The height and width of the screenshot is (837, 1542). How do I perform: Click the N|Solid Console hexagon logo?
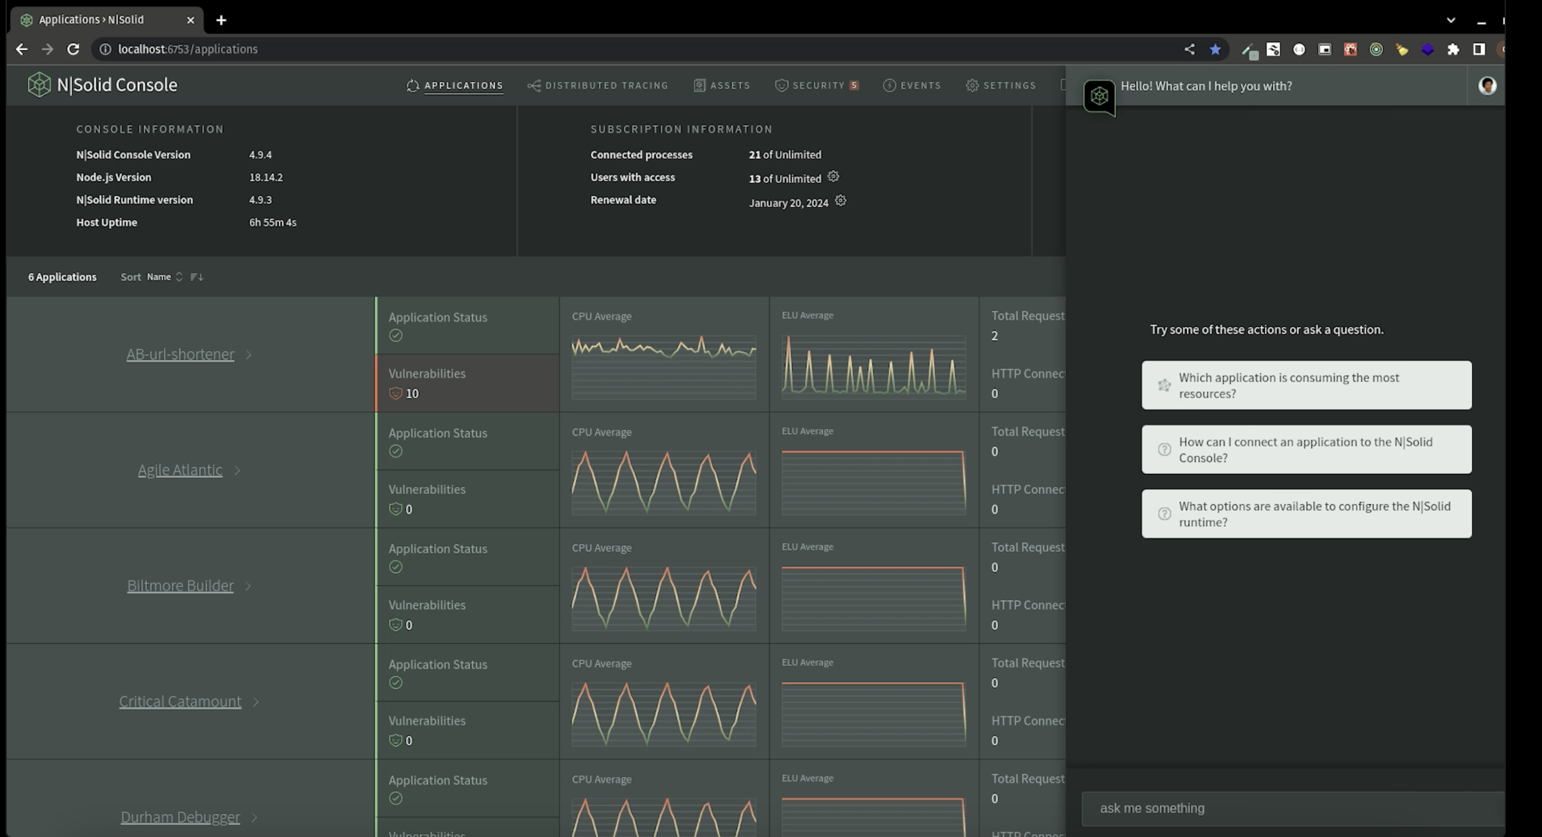pyautogui.click(x=39, y=85)
